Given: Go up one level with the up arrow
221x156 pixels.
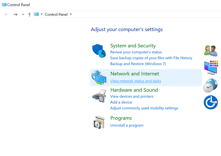Looking at the screenshot, I should 29,14.
